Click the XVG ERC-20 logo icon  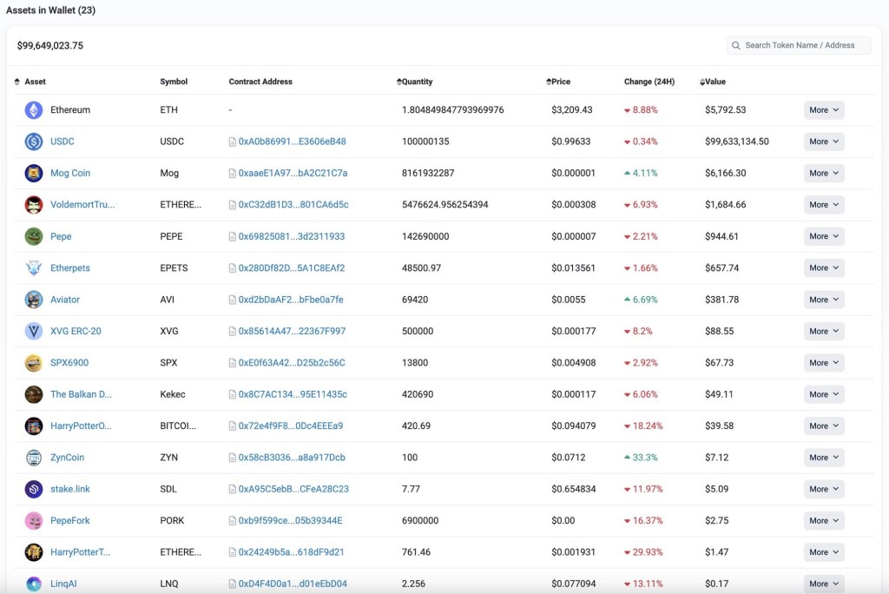34,331
